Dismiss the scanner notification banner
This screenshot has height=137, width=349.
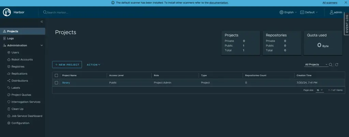(x=346, y=3)
